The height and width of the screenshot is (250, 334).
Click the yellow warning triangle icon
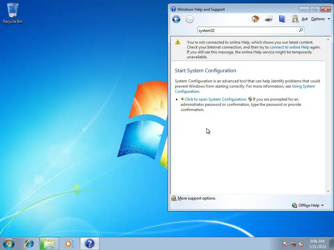click(x=178, y=42)
